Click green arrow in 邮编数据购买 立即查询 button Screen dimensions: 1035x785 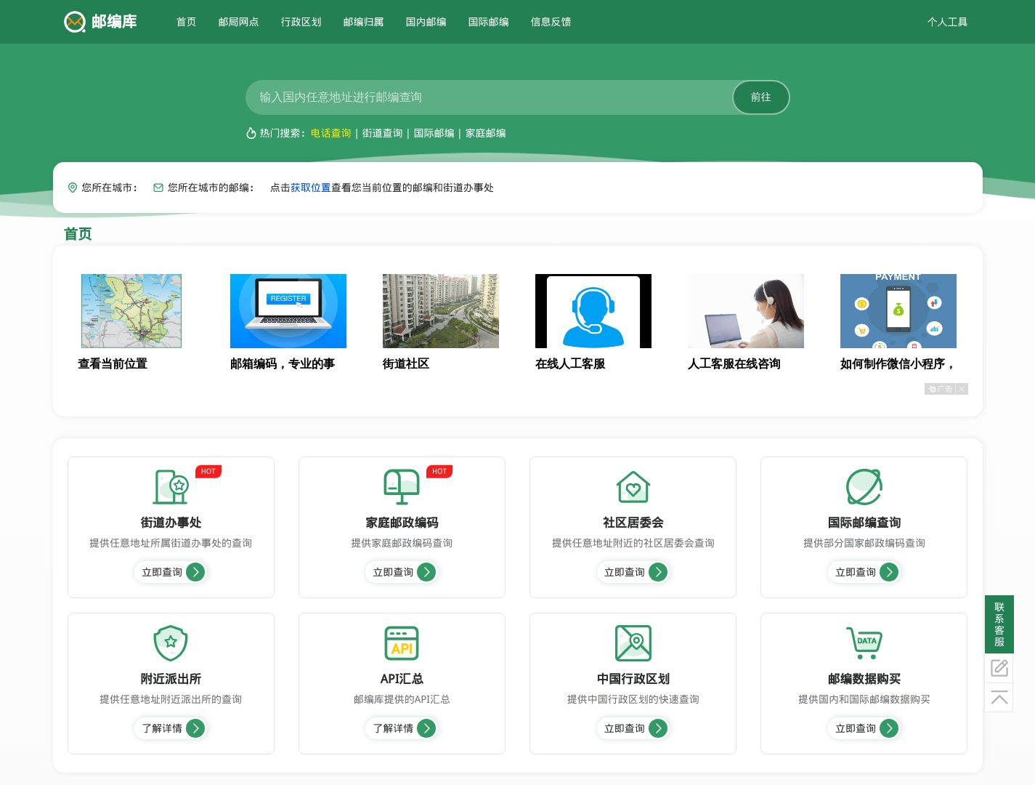coord(888,728)
